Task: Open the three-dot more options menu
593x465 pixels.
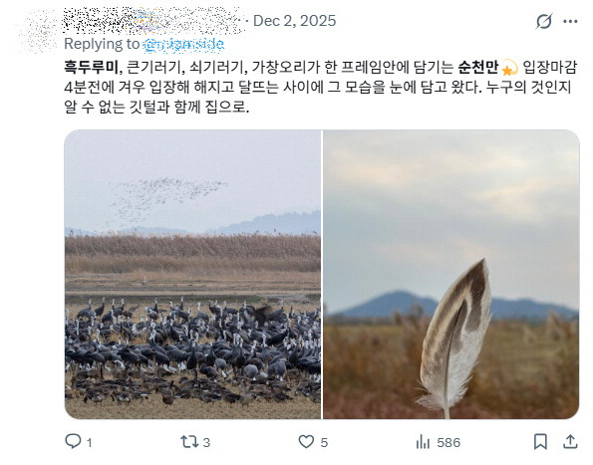Action: [570, 21]
